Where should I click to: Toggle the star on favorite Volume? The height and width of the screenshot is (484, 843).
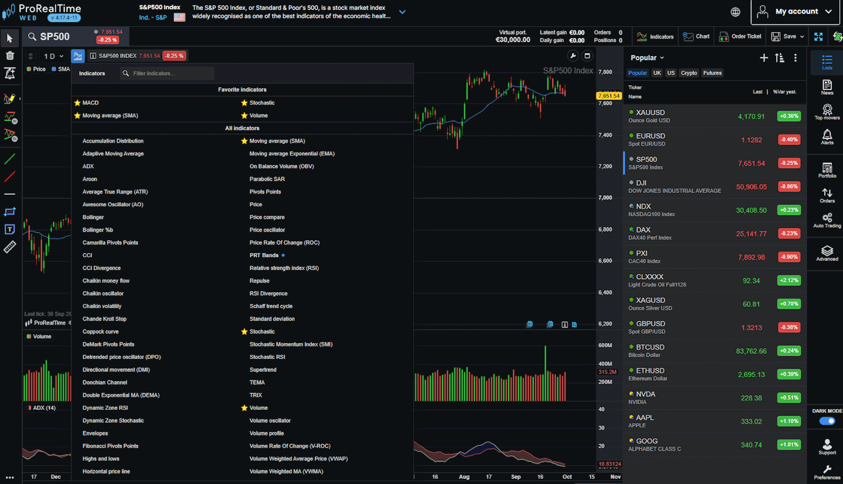coord(244,116)
